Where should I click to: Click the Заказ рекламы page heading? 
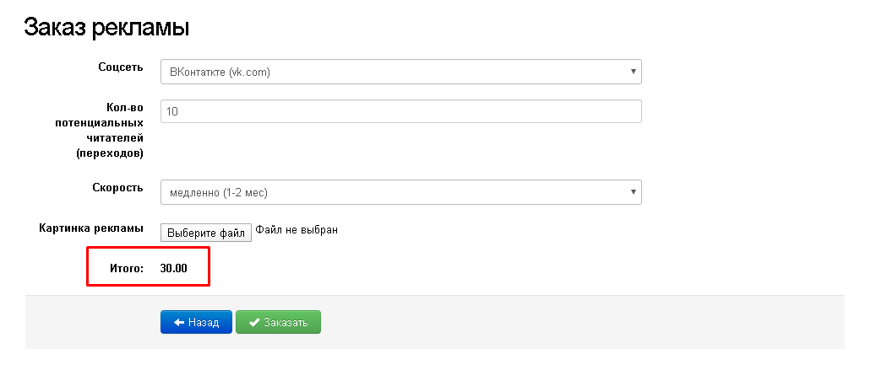pyautogui.click(x=106, y=27)
